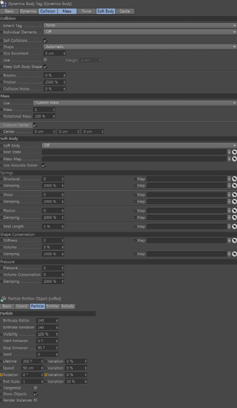Click the Rest Length Map picker icon

coord(235,227)
